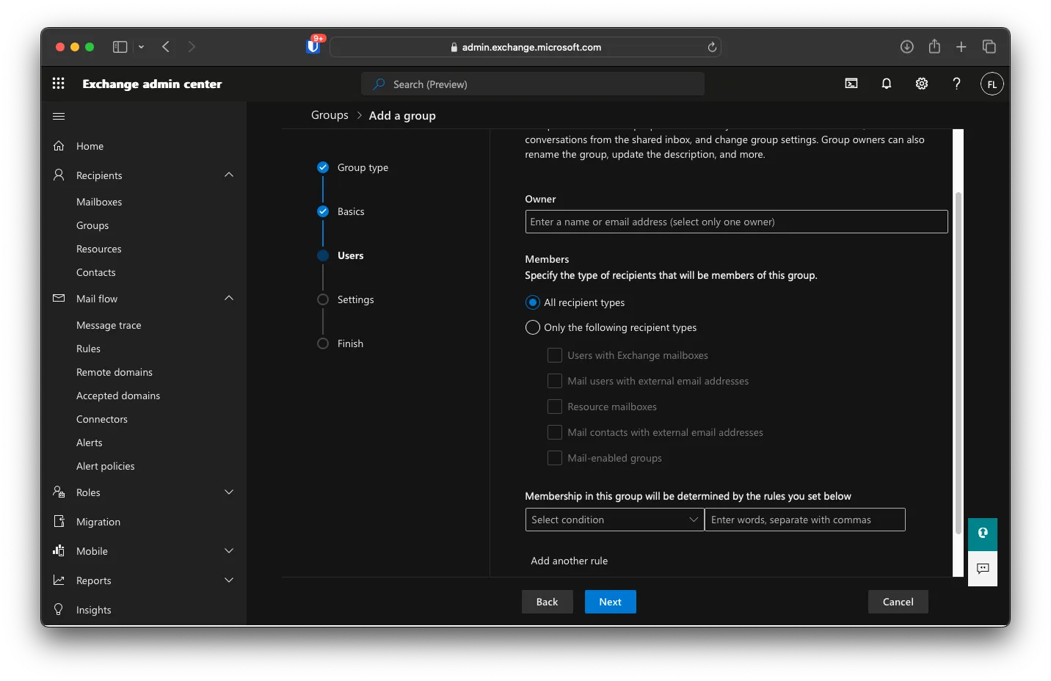Screen dimensions: 1051x681
Task: Click the Mail flow envelope icon
Action: [x=59, y=298]
